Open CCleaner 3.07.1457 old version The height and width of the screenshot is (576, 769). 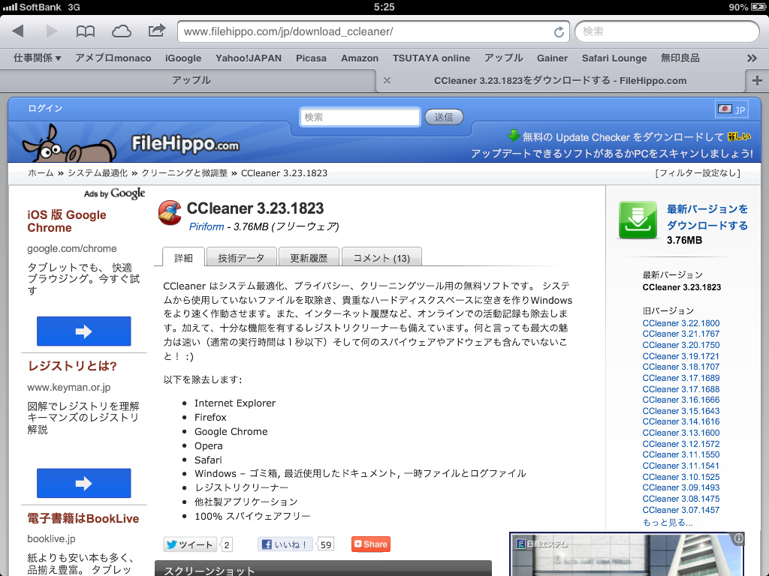[681, 510]
